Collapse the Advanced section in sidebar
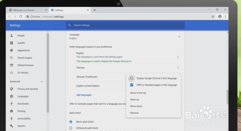This screenshot has width=241, height=131. (42, 81)
